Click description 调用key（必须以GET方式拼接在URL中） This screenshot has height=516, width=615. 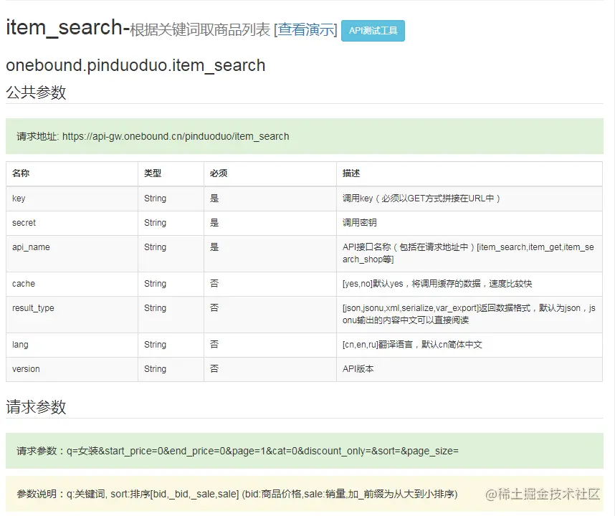(x=421, y=199)
